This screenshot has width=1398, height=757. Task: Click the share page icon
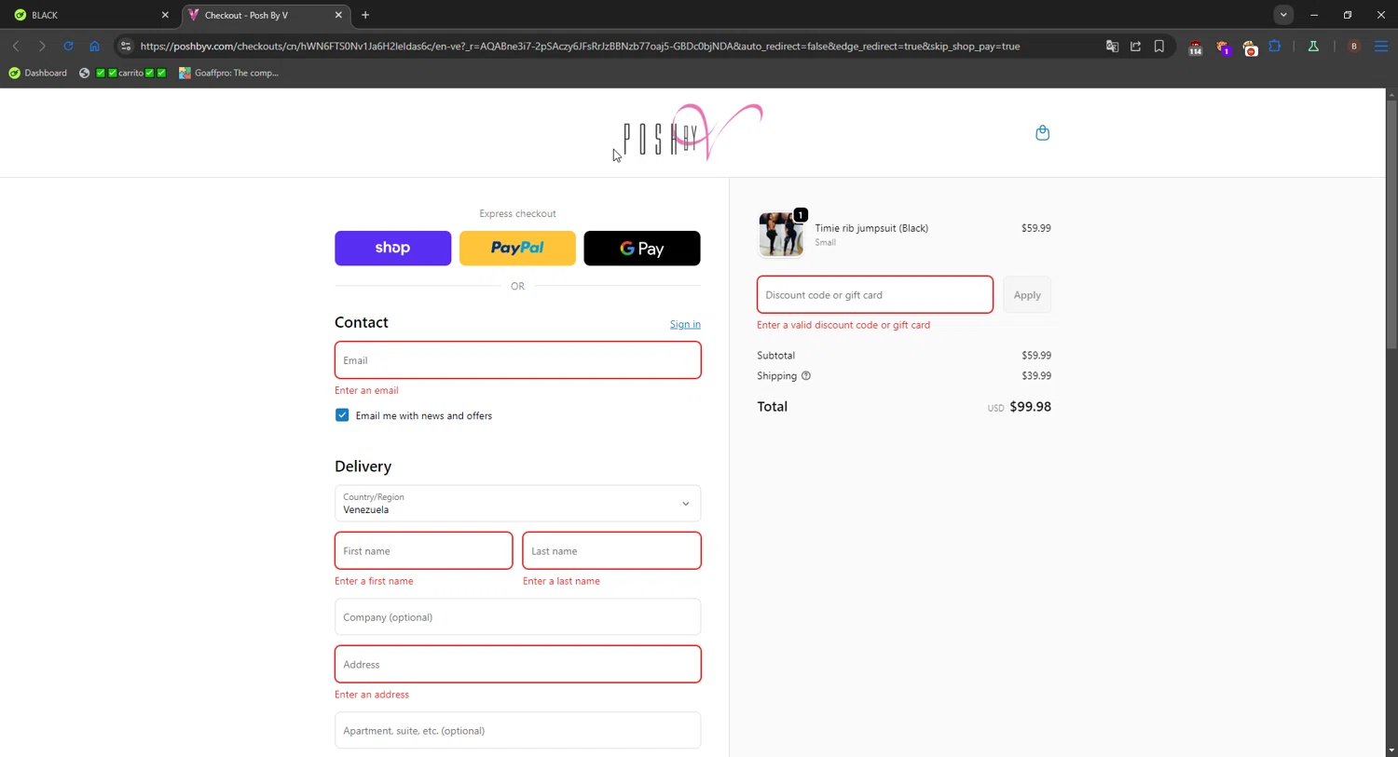click(x=1135, y=46)
